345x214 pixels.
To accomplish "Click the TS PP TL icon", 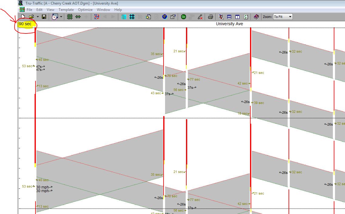I will 96,17.
